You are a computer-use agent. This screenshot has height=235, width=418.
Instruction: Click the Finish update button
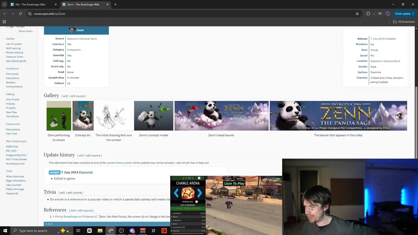[403, 14]
